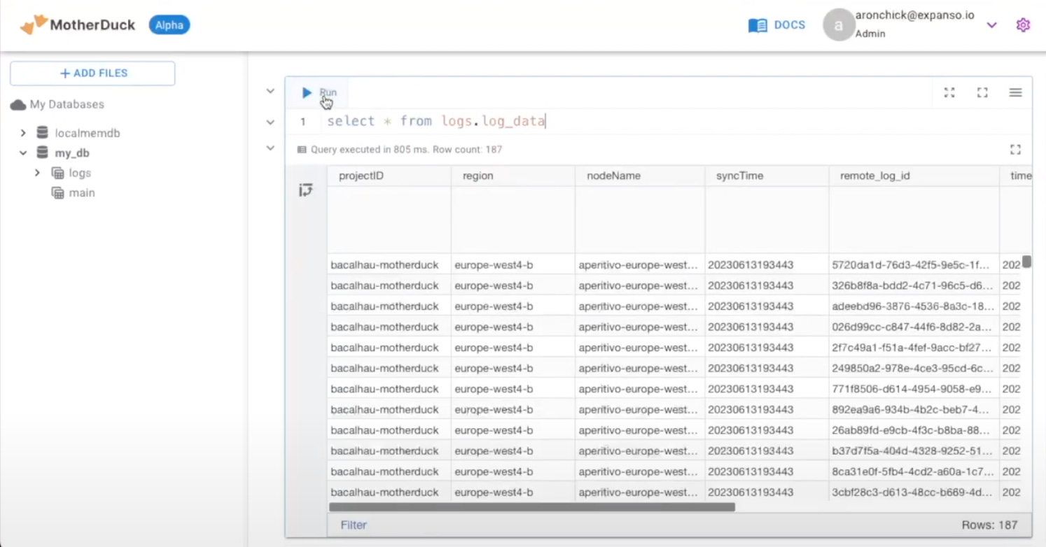The image size is (1046, 547).
Task: Open the account dropdown chevron
Action: pyautogui.click(x=991, y=25)
